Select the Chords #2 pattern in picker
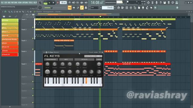The height and width of the screenshot is (108, 193). click(x=10, y=55)
